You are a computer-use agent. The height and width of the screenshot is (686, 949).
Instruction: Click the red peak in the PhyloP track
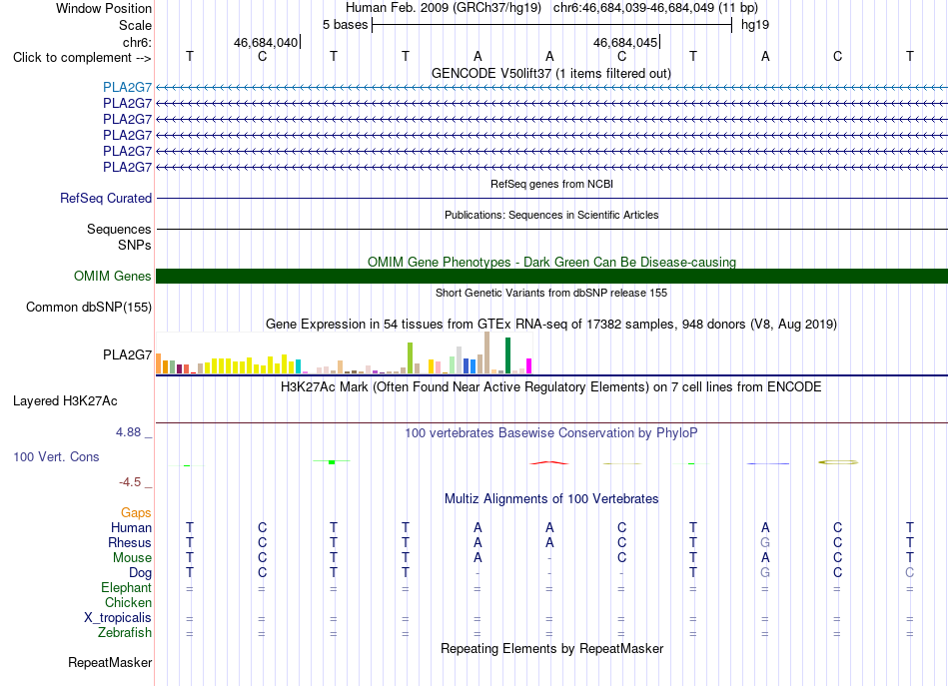[x=549, y=462]
